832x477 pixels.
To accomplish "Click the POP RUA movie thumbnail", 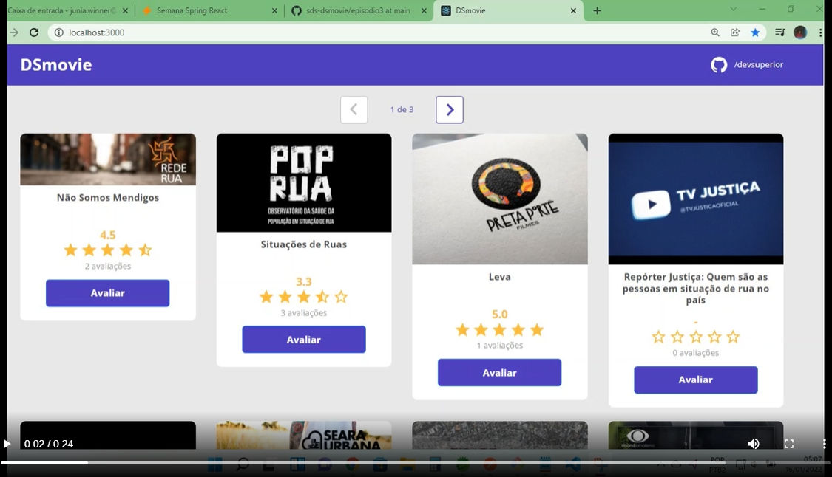I will click(304, 183).
